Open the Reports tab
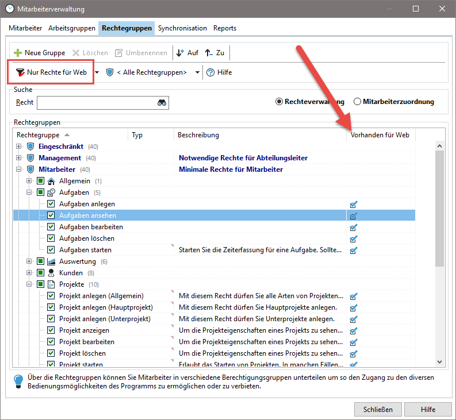Image resolution: width=456 pixels, height=420 pixels. tap(224, 28)
